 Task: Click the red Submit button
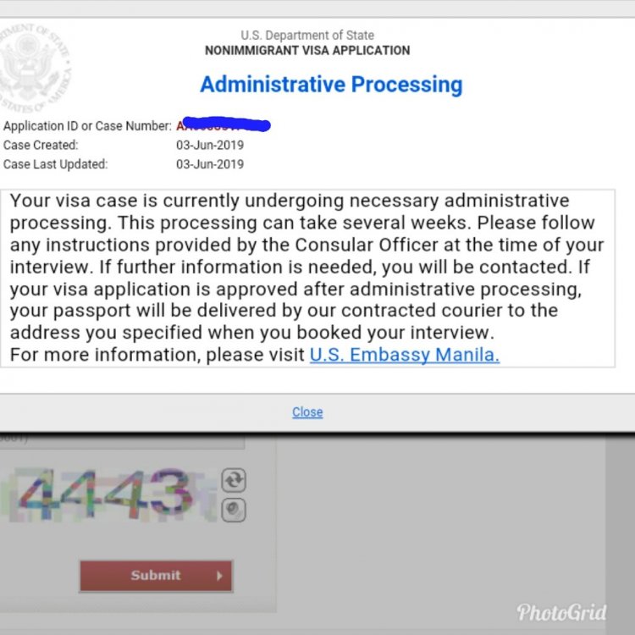[156, 576]
